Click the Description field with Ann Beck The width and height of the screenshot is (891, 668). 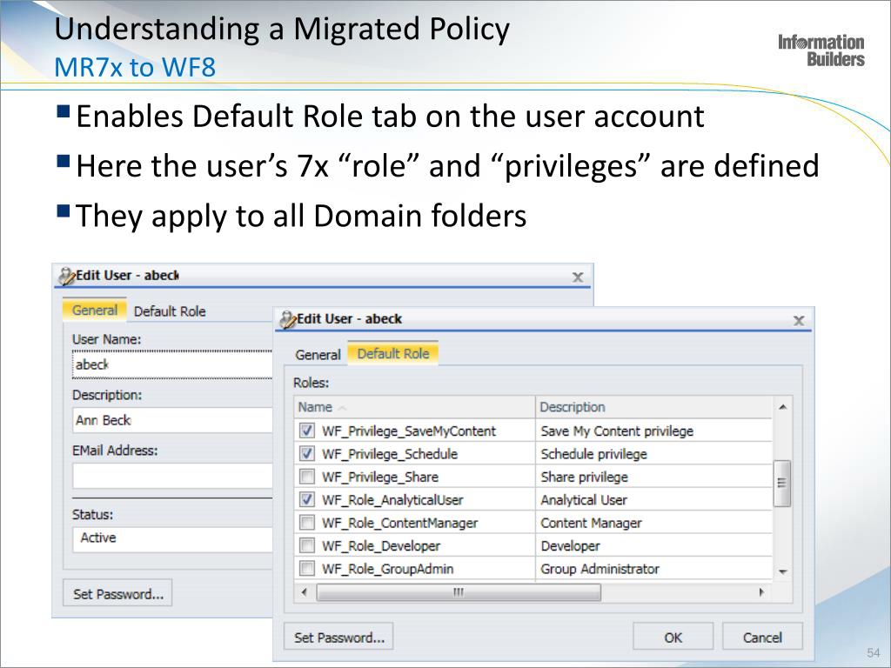click(173, 420)
